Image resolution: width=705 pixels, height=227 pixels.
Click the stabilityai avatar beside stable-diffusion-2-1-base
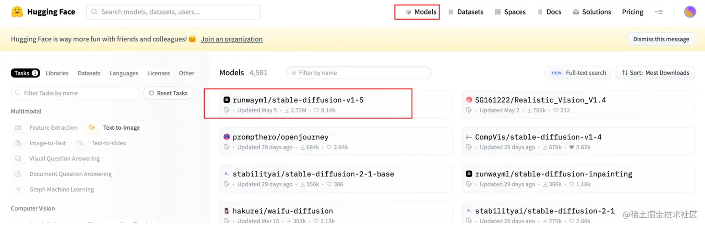pyautogui.click(x=227, y=174)
